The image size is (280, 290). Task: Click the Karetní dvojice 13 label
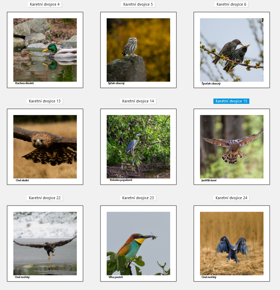click(x=45, y=101)
